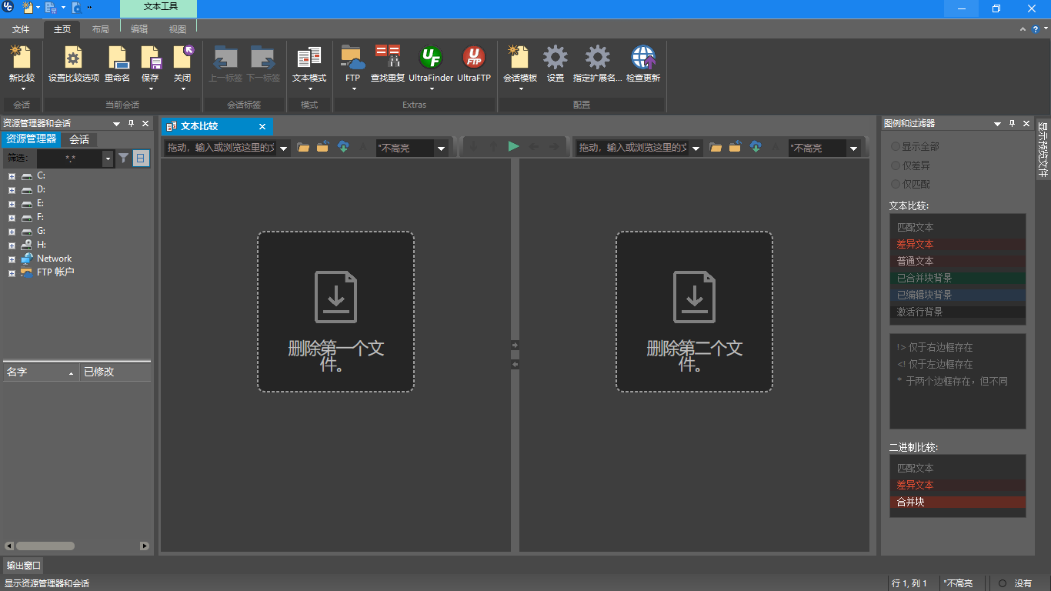Expand the D: drive node
The image size is (1051, 591).
(x=12, y=190)
